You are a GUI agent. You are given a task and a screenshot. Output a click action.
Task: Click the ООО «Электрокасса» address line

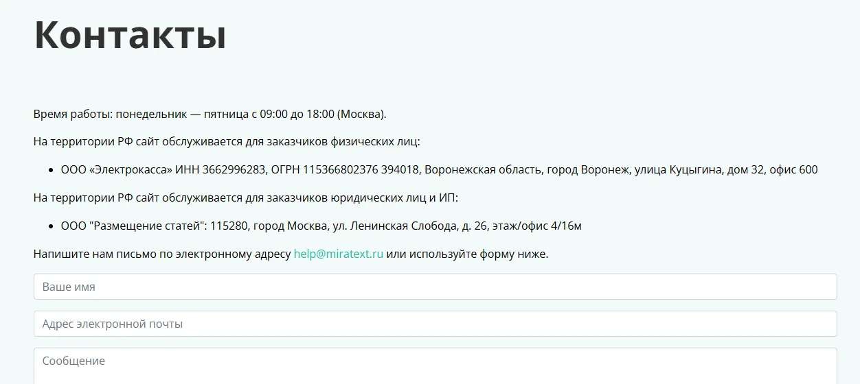pyautogui.click(x=439, y=169)
